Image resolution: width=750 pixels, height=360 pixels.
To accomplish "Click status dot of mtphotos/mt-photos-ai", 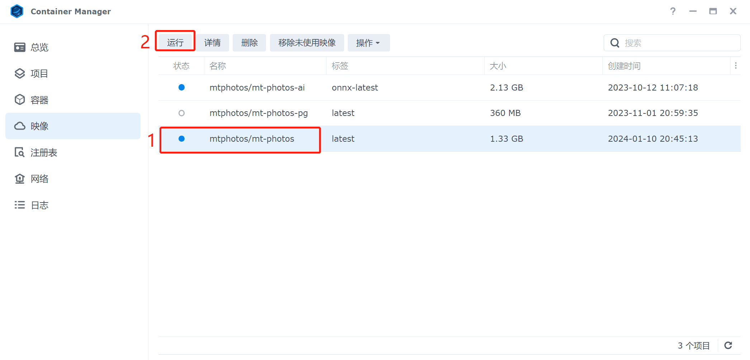I will coord(182,87).
